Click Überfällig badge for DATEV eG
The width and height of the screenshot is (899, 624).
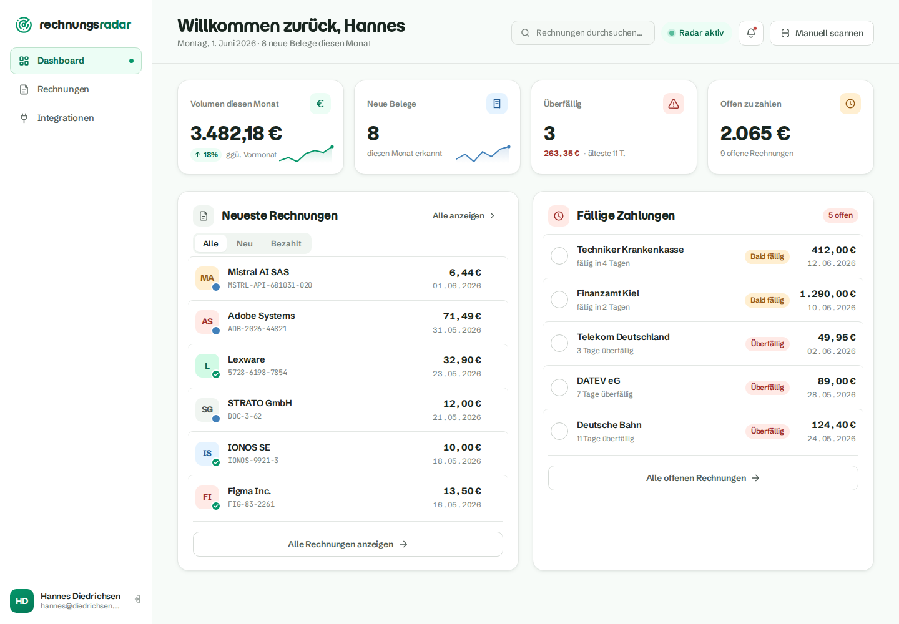[x=767, y=388]
